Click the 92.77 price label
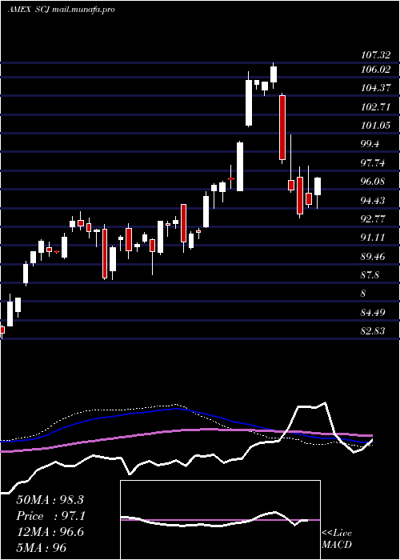Screen dimensions: 400x560 [373, 219]
